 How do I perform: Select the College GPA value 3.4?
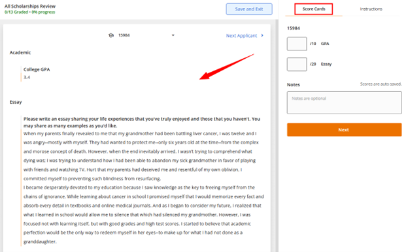point(27,78)
